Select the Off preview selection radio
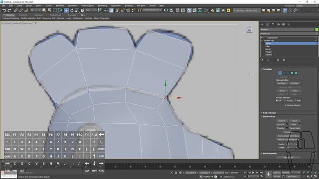This screenshot has width=319, height=179. click(277, 100)
